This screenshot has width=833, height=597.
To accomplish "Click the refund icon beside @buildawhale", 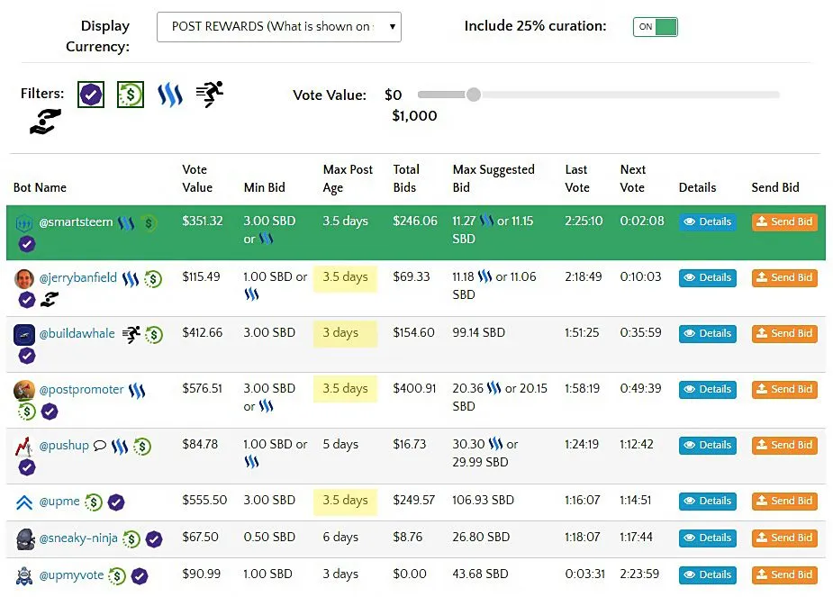I will coord(154,335).
